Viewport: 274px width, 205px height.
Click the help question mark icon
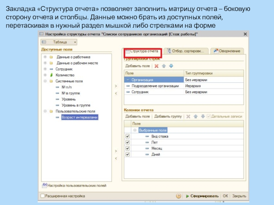point(178,196)
